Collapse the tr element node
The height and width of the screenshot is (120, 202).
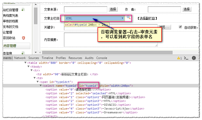point(32,70)
